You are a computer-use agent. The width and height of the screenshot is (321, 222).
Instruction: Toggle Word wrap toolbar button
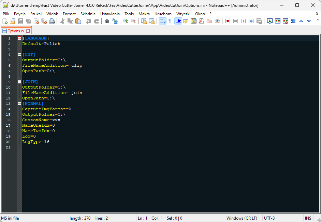pyautogui.click(x=162, y=21)
